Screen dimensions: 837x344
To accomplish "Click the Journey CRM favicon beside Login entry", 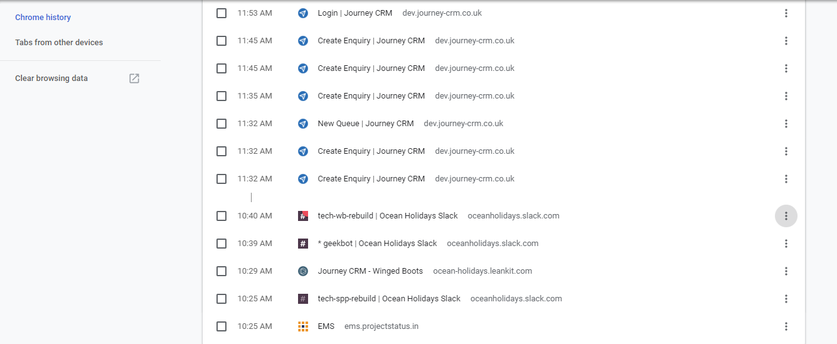I will pyautogui.click(x=303, y=13).
